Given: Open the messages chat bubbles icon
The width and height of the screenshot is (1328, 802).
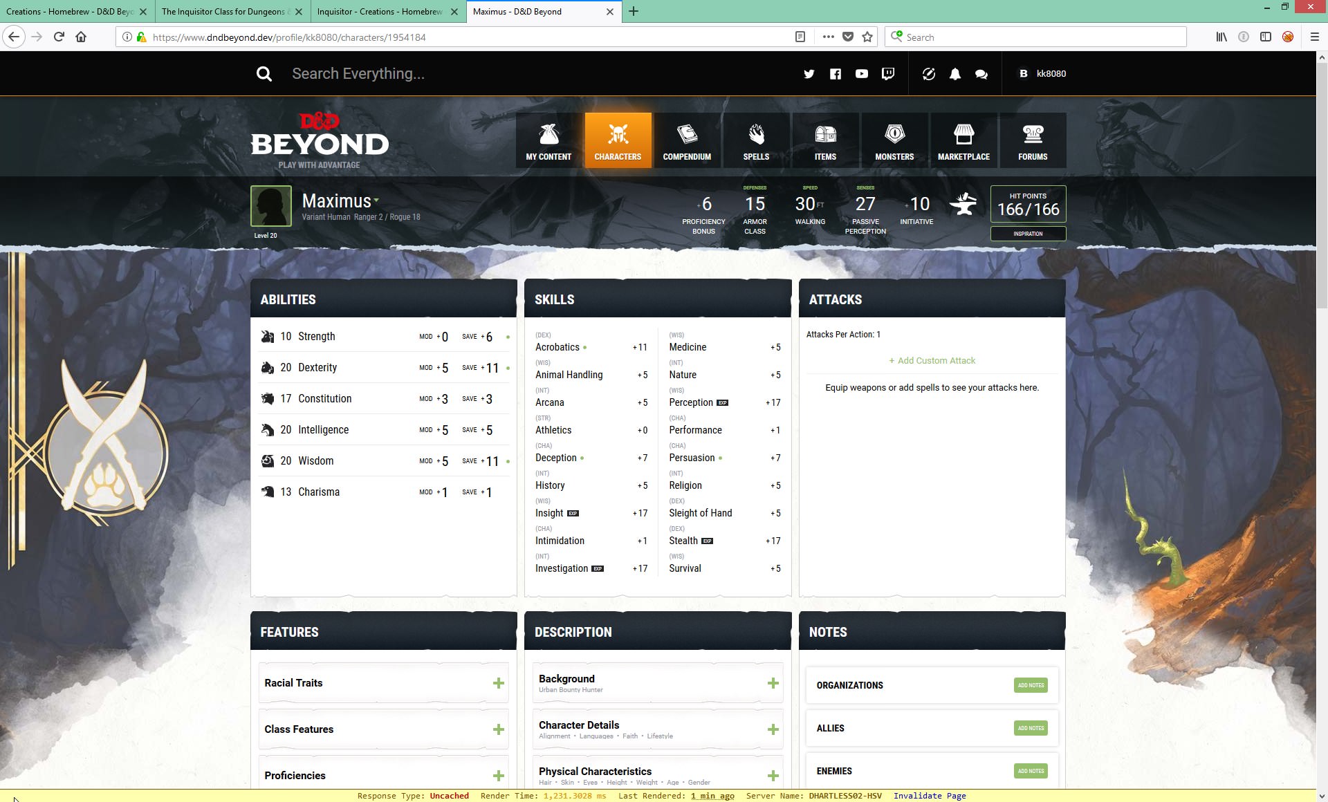Looking at the screenshot, I should tap(981, 74).
